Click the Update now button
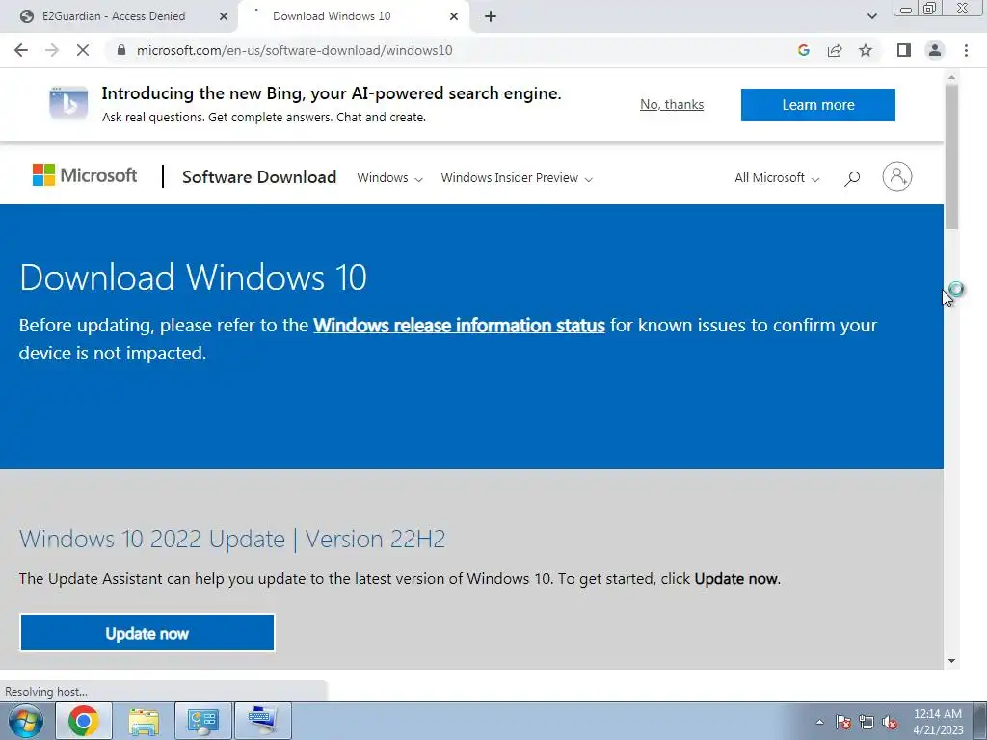 pyautogui.click(x=147, y=633)
